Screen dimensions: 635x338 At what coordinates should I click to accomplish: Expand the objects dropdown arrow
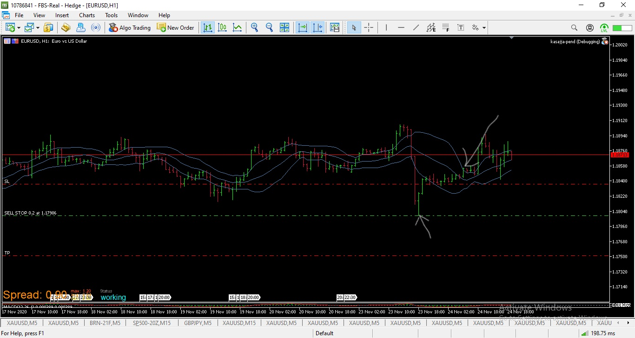coord(484,28)
